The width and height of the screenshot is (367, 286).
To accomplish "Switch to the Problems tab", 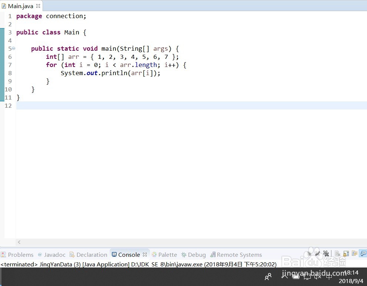I will pos(17,255).
